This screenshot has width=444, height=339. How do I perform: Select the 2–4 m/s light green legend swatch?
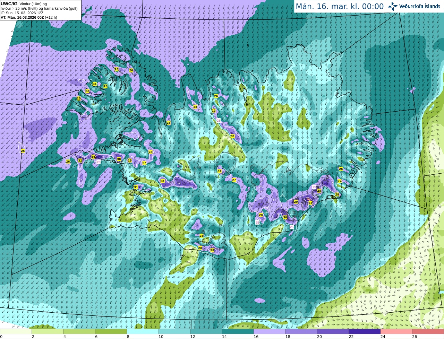pyautogui.click(x=48, y=332)
